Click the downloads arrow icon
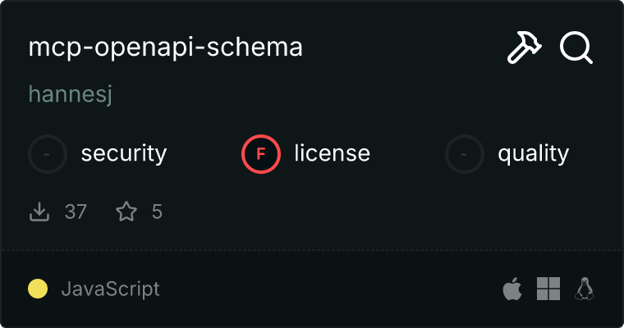 39,212
